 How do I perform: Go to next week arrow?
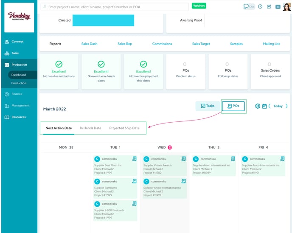[286, 106]
